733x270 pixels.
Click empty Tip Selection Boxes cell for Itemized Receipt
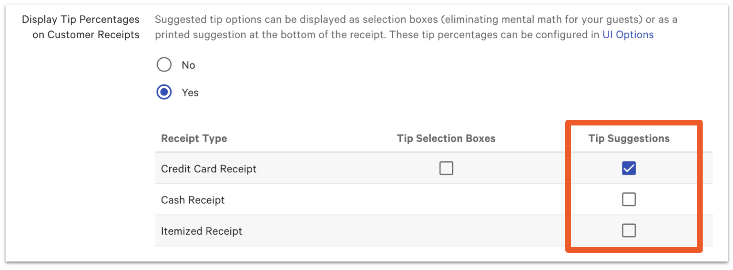coord(446,231)
